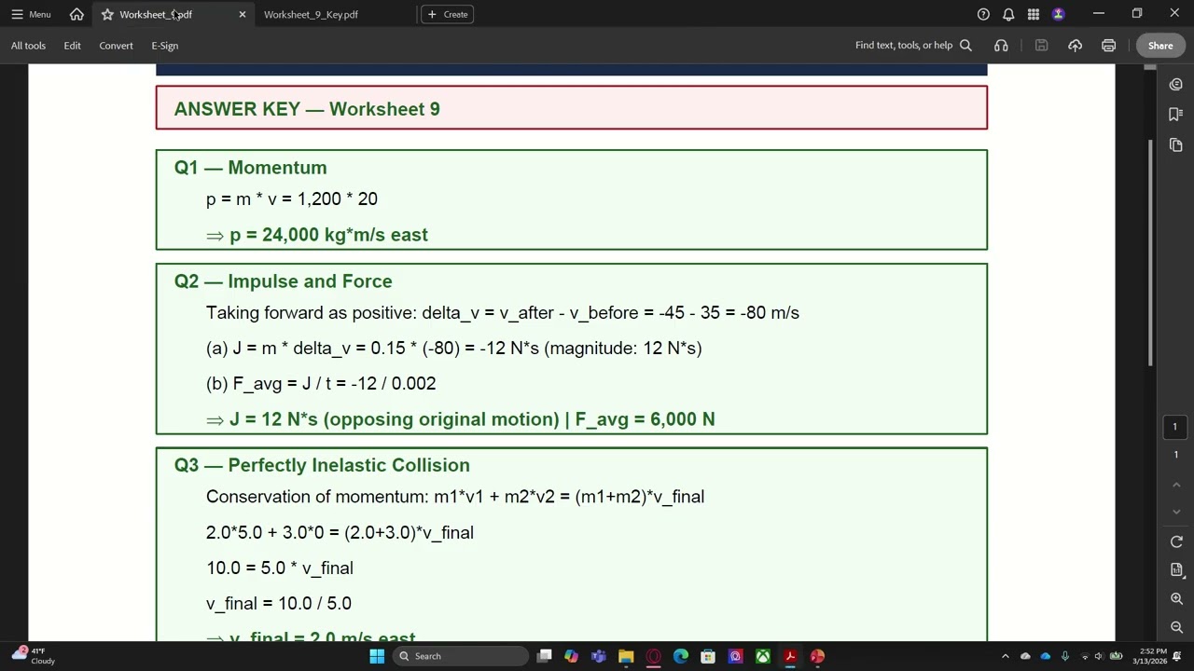Image resolution: width=1194 pixels, height=671 pixels.
Task: Open Opera browser from taskbar
Action: pyautogui.click(x=653, y=656)
